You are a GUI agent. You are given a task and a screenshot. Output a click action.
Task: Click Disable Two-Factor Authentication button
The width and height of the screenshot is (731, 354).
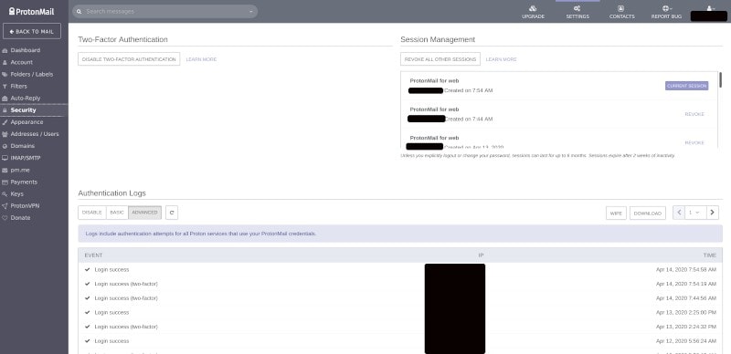(129, 59)
